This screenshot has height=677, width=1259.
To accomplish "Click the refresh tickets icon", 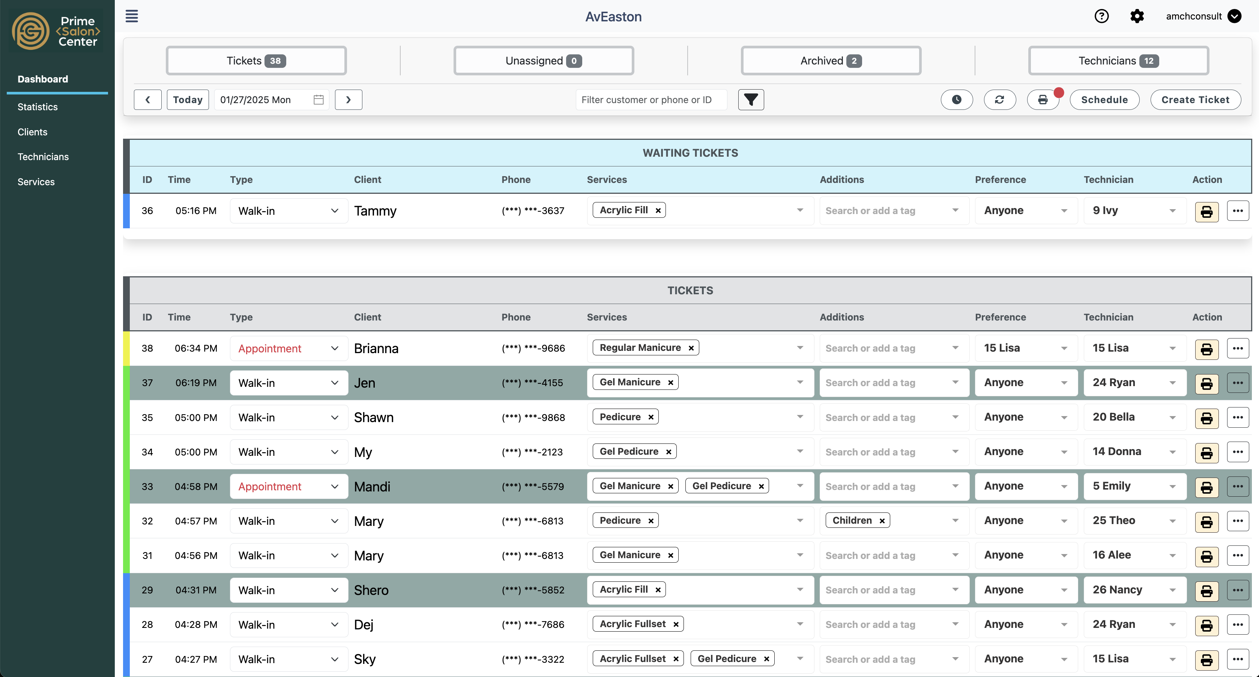I will click(999, 100).
